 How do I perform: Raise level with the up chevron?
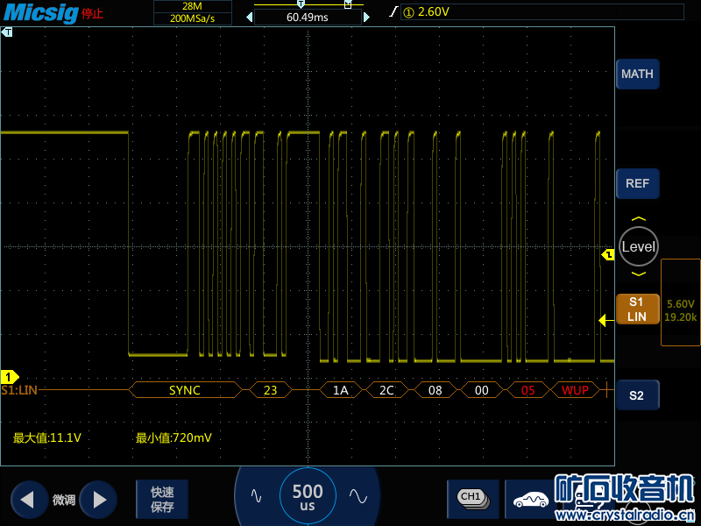638,220
